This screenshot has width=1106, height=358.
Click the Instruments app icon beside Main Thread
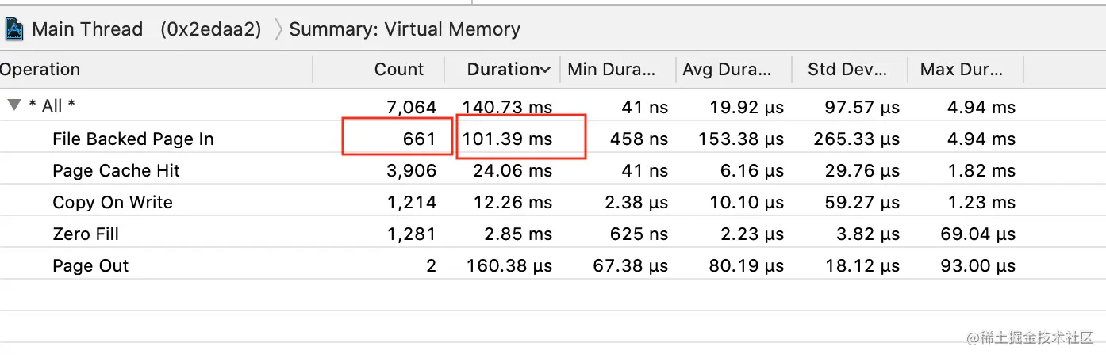click(x=14, y=30)
